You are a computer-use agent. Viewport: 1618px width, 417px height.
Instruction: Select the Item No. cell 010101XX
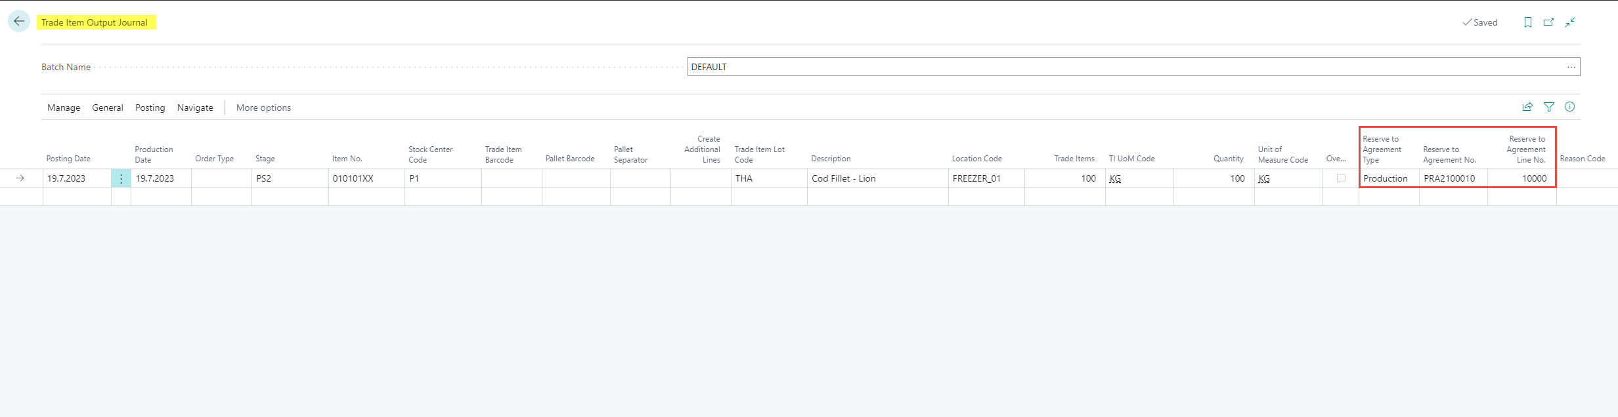(366, 178)
